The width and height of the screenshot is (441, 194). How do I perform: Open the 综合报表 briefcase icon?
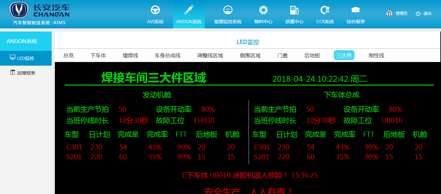tap(356, 10)
